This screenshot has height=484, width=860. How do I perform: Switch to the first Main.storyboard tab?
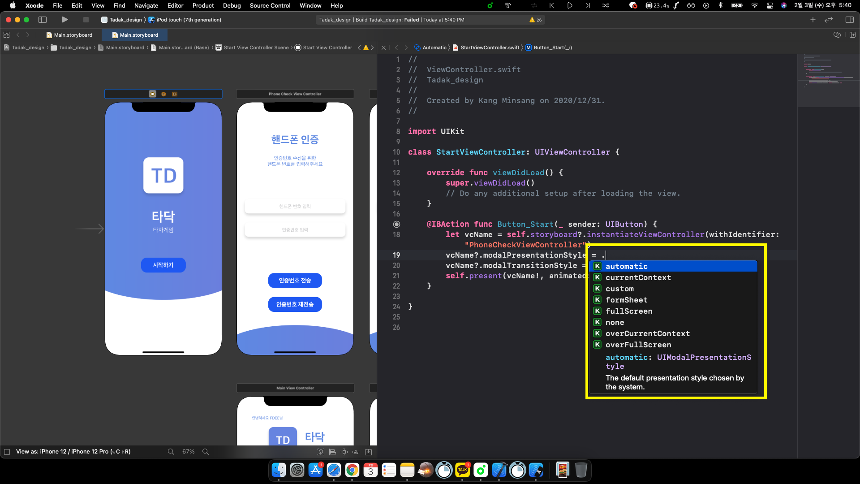73,35
